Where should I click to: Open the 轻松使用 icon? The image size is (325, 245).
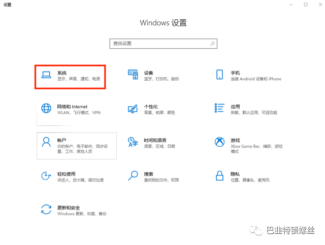(46, 176)
